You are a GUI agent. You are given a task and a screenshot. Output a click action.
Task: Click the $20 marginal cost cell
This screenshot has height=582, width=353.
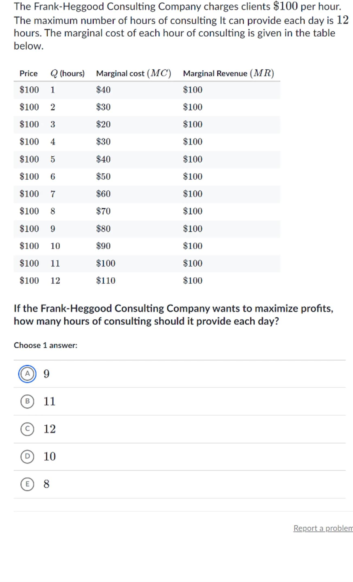[103, 124]
